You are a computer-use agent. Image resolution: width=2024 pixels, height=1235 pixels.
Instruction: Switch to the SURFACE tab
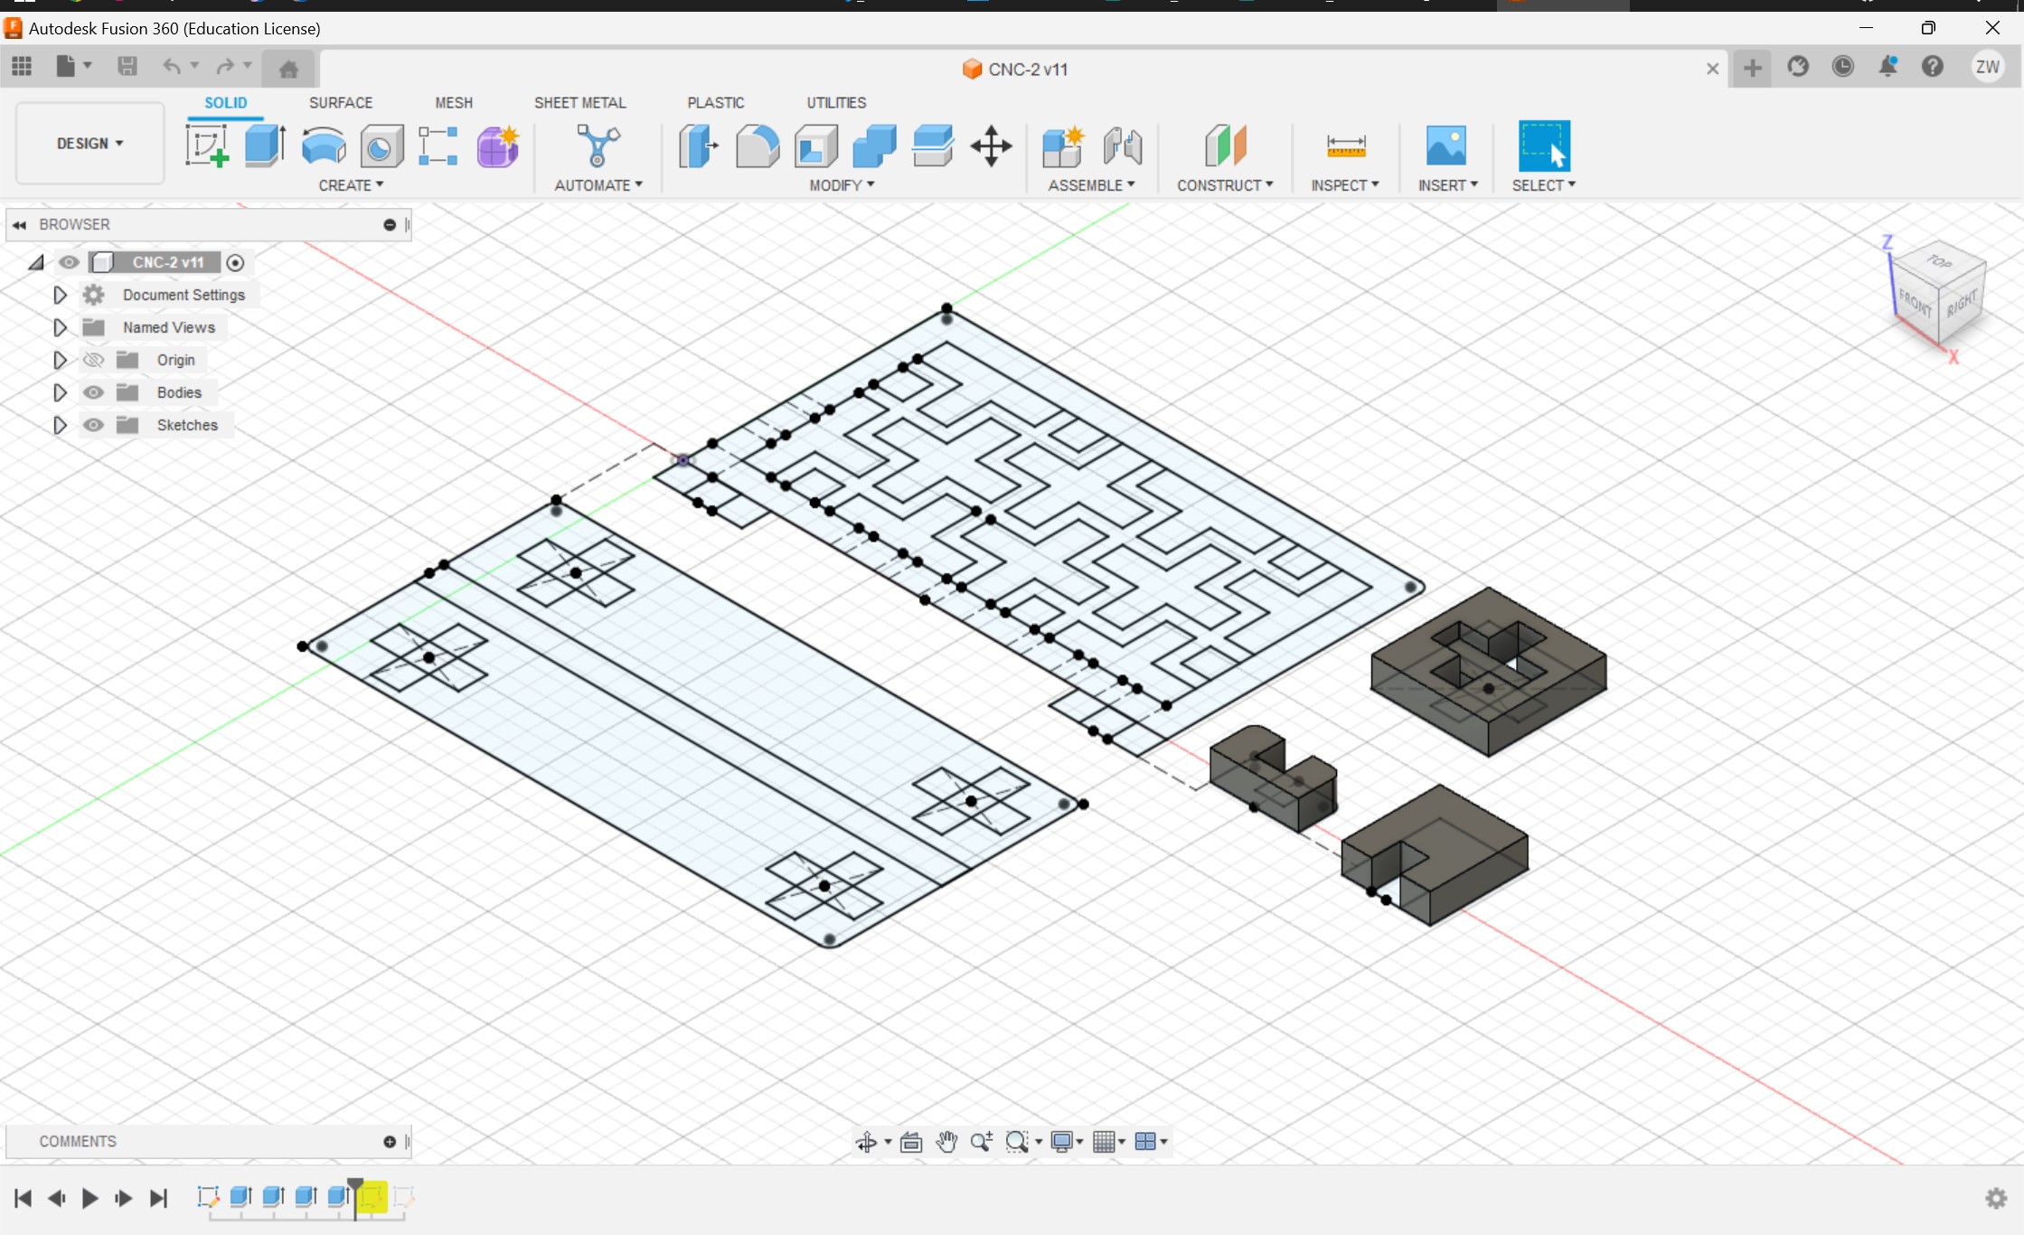point(340,103)
